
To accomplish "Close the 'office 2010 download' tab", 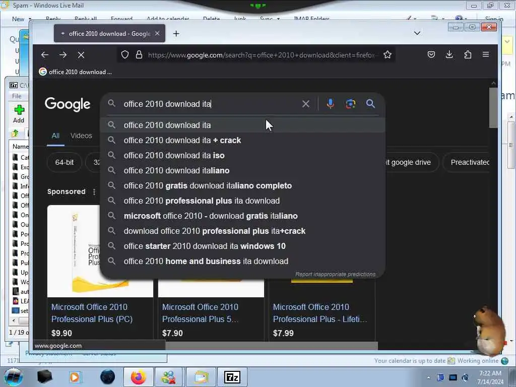I will coord(157,34).
